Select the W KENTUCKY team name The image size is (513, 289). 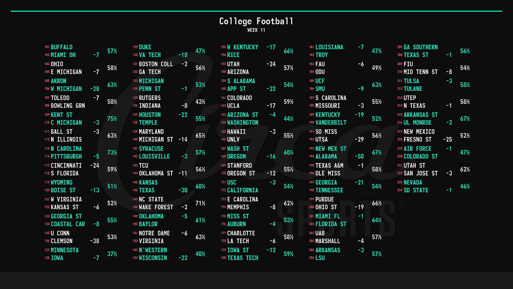(x=243, y=47)
